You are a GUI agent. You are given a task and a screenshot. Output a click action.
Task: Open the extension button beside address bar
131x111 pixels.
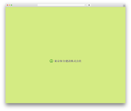click(89, 5)
